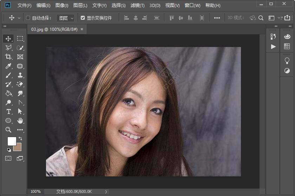Select the Horizontal Type tool
This screenshot has height=196, width=295.
(8, 111)
